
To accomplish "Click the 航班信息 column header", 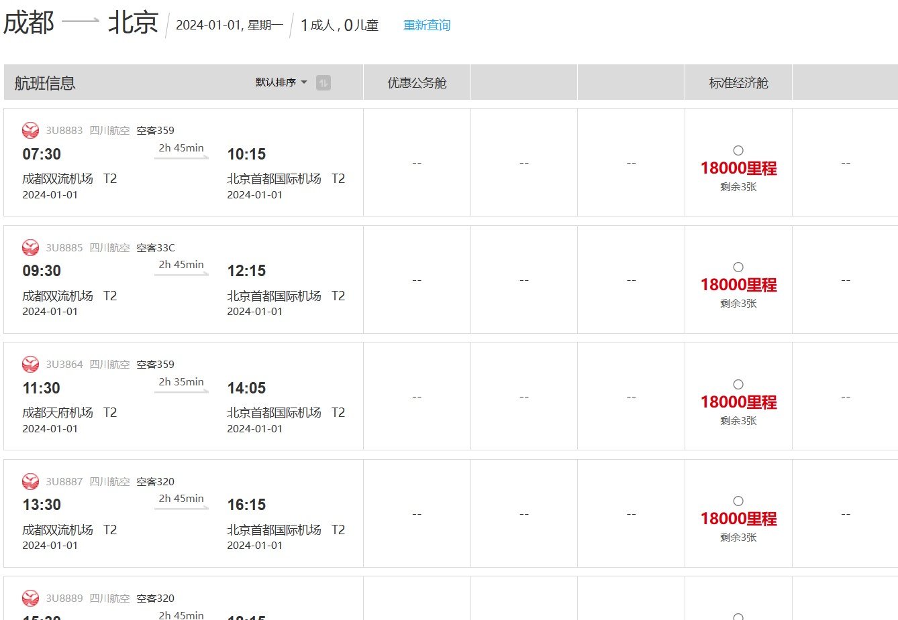I will [45, 83].
